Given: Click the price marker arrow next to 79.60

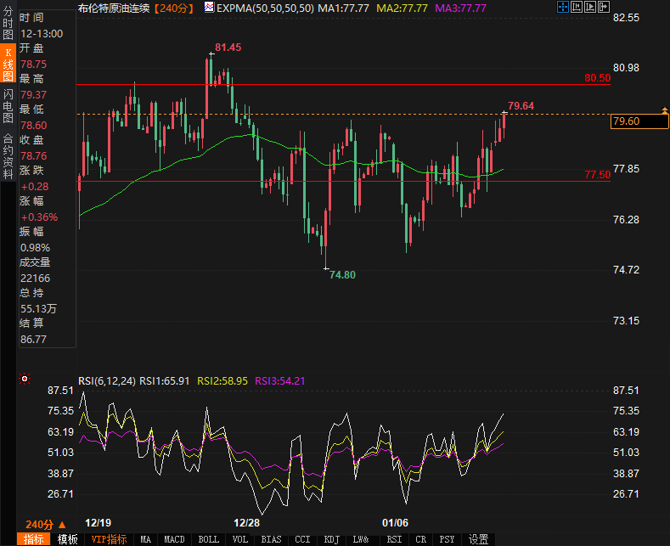Looking at the screenshot, I should coord(663,110).
